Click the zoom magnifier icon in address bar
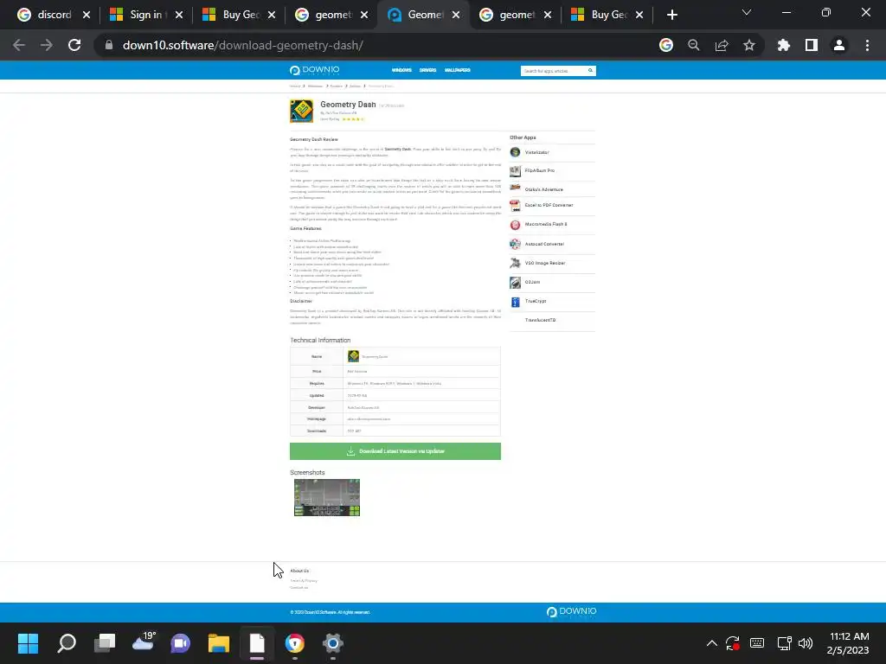This screenshot has width=886, height=664. click(x=694, y=45)
